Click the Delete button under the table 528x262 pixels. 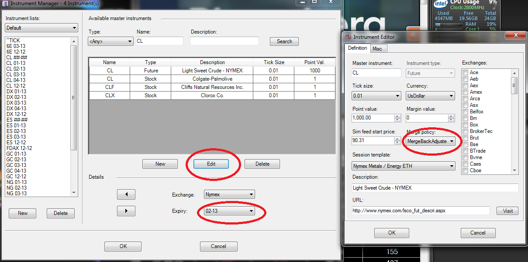(x=262, y=164)
